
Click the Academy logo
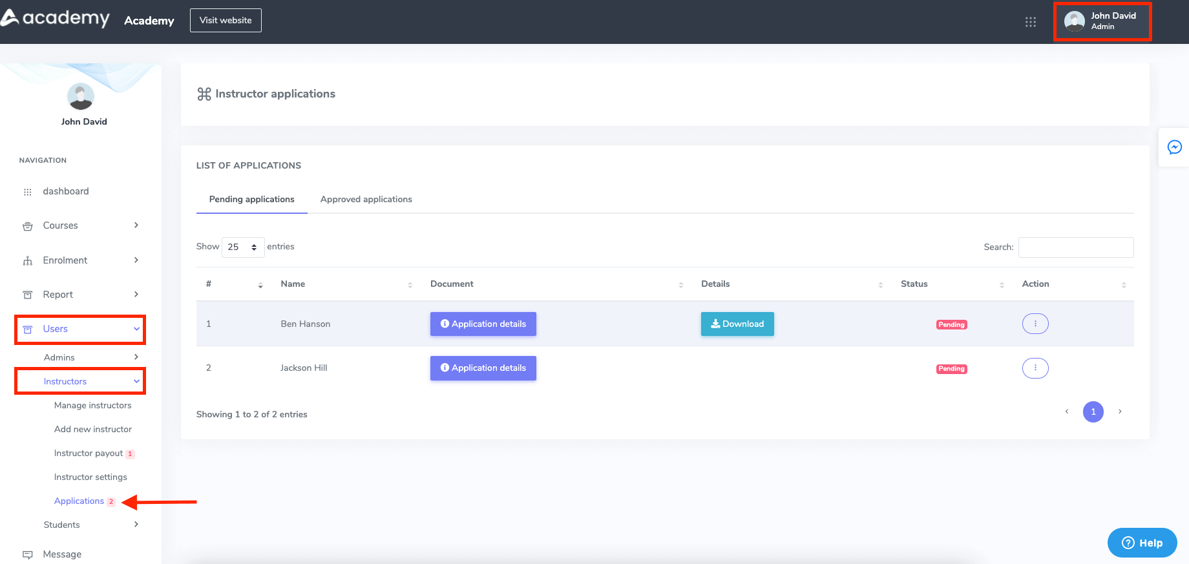pyautogui.click(x=56, y=19)
